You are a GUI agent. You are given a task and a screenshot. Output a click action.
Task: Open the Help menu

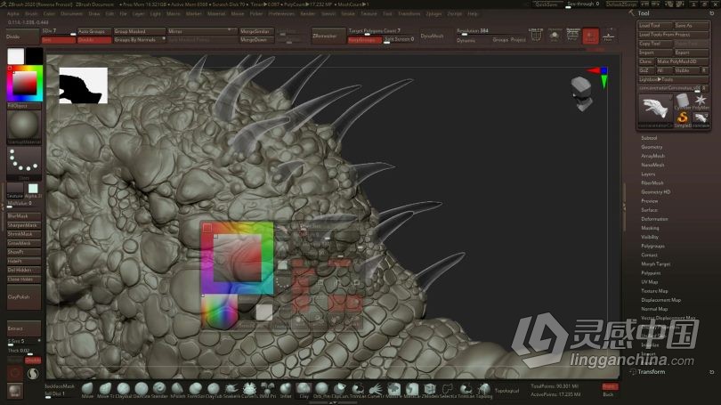point(473,13)
